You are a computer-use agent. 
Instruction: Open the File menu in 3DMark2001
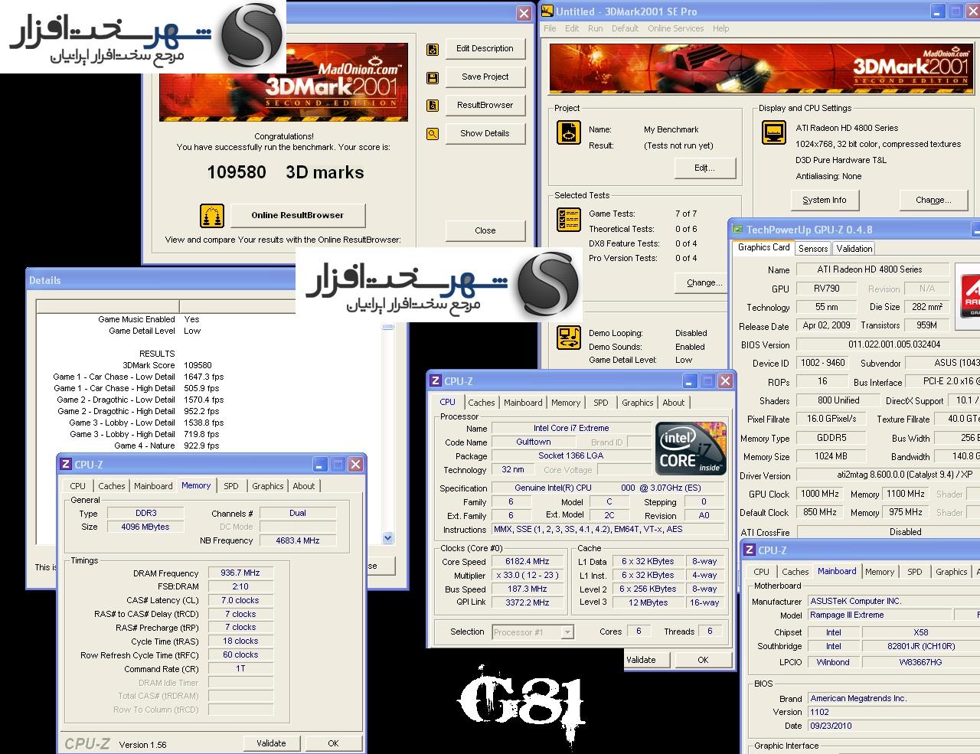point(550,28)
